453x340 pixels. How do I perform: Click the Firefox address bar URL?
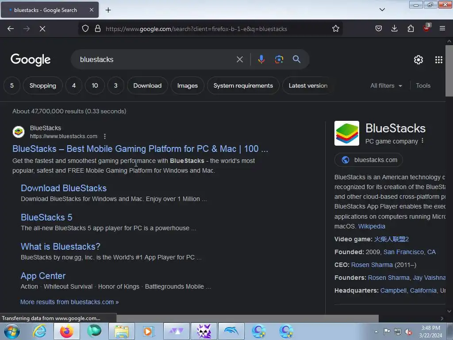pyautogui.click(x=196, y=29)
